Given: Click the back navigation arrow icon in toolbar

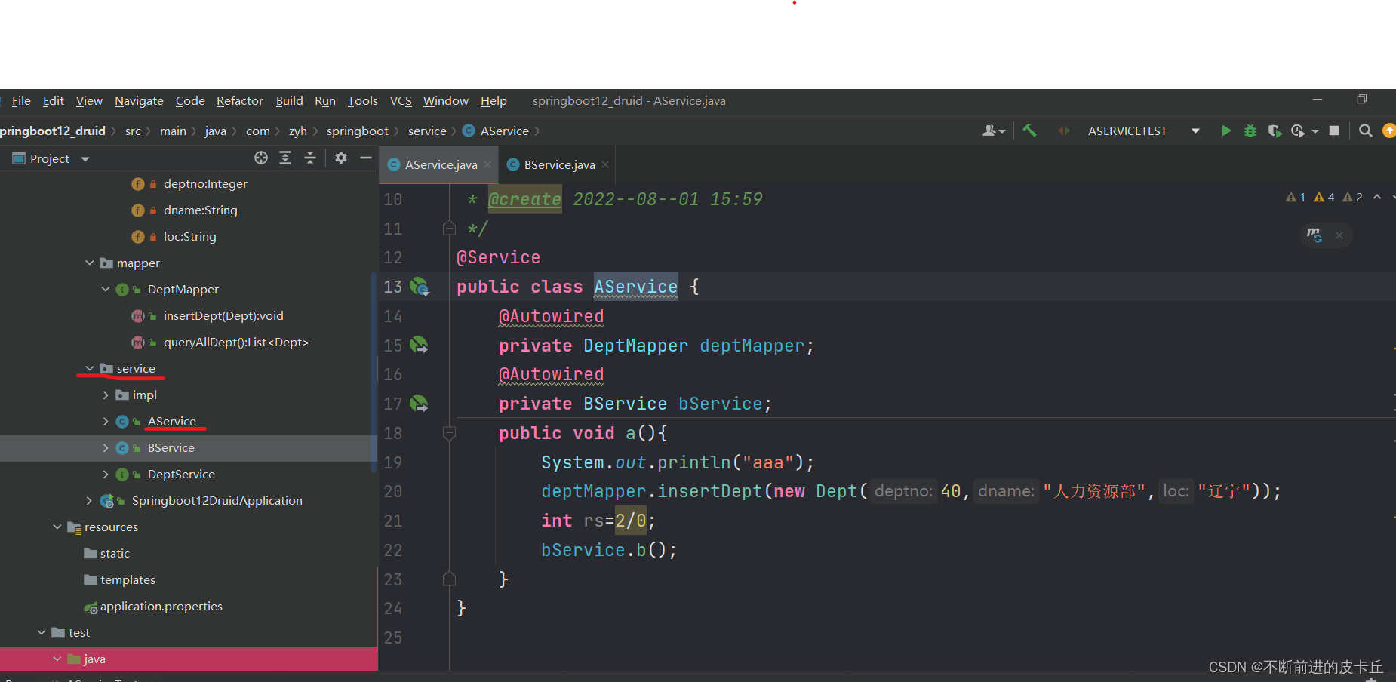Looking at the screenshot, I should pos(1063,131).
